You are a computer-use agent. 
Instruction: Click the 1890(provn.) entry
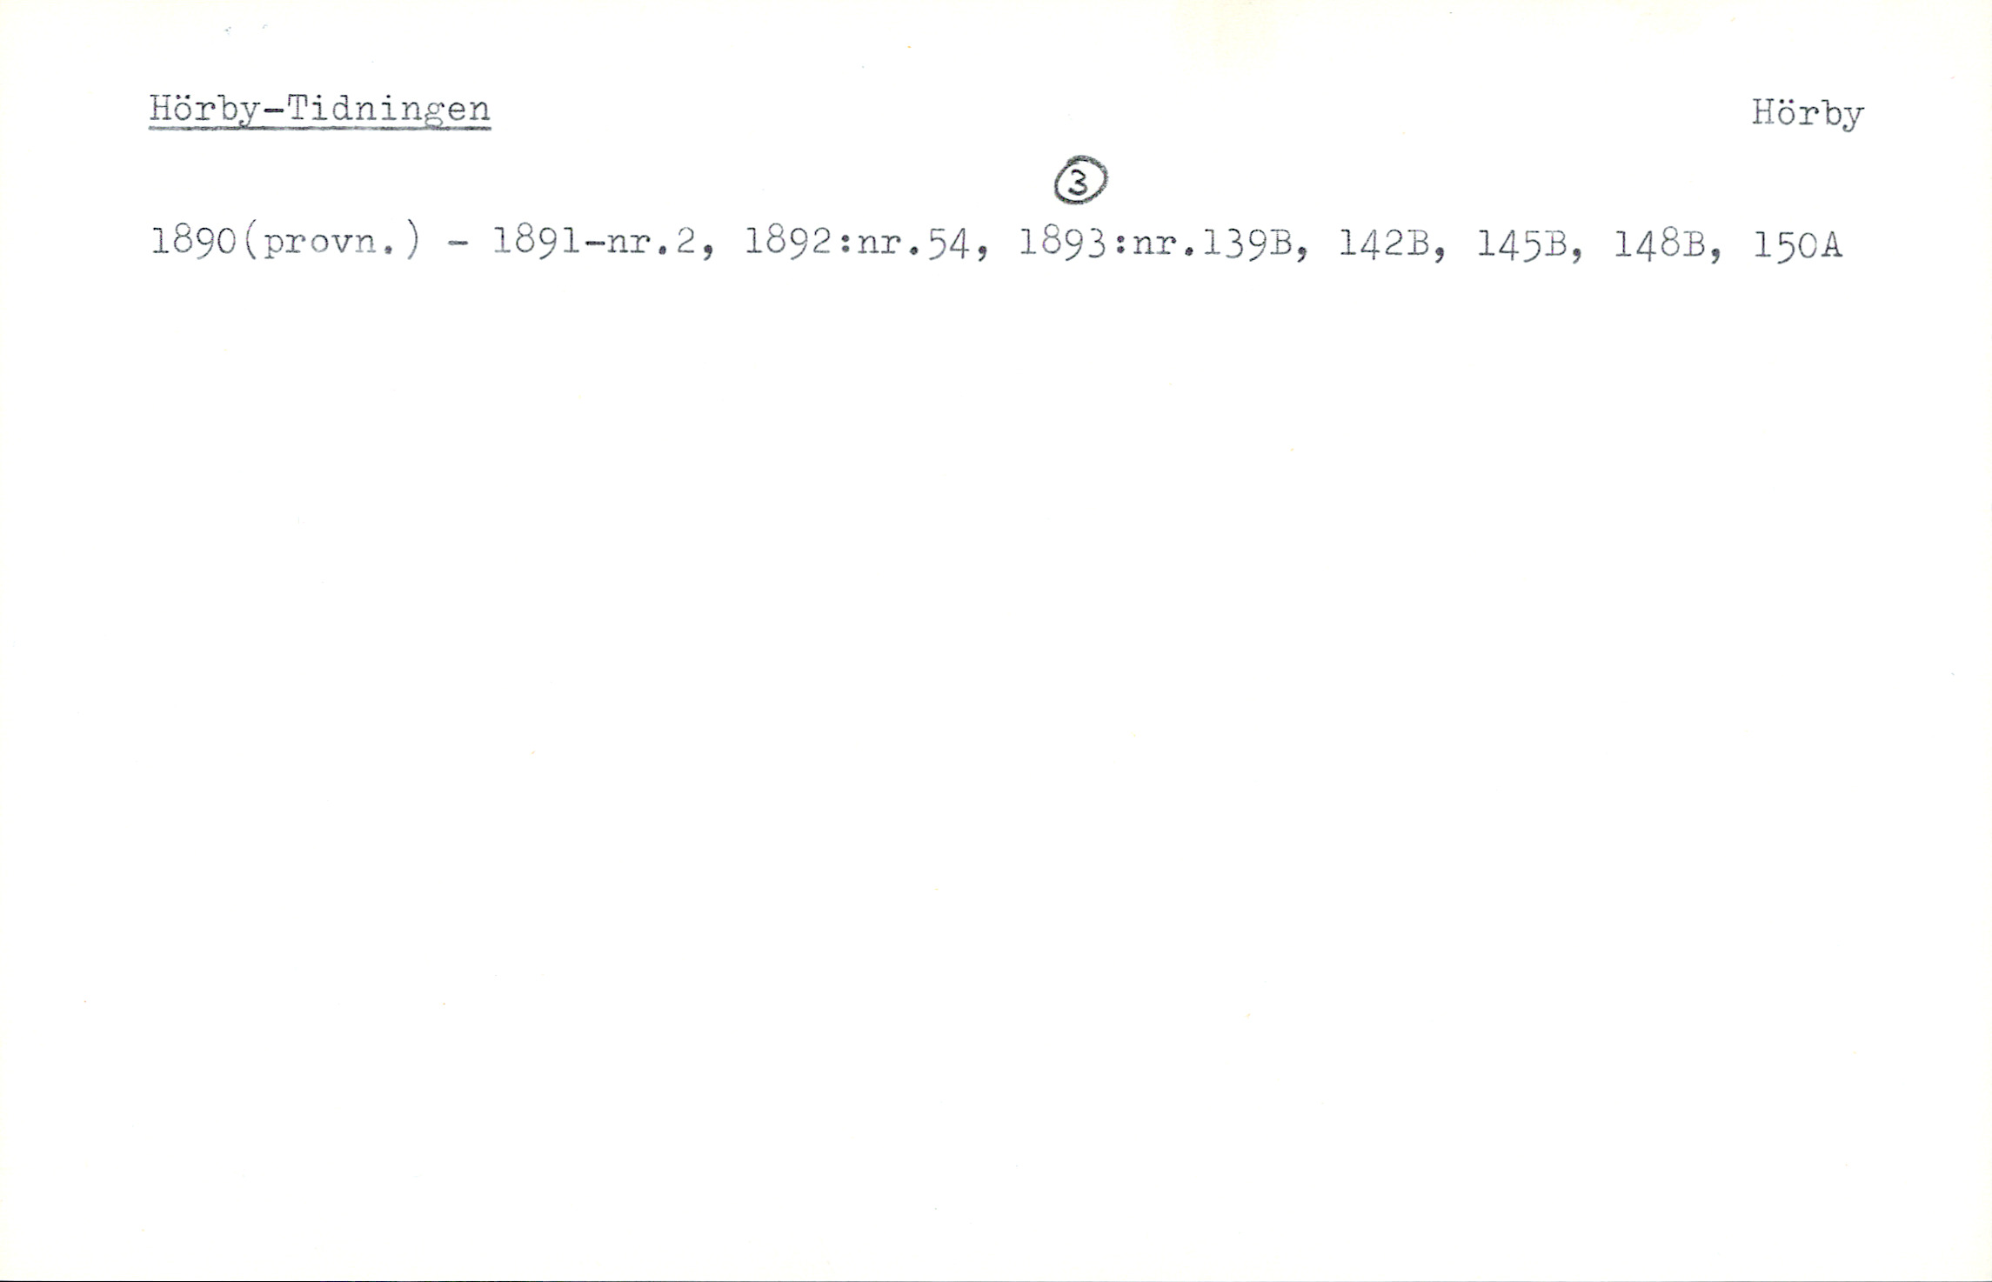(x=286, y=242)
